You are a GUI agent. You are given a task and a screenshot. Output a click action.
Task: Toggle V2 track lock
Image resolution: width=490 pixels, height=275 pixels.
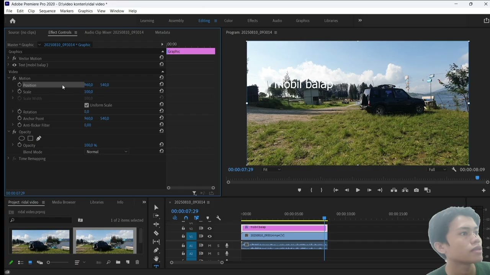coord(183,228)
